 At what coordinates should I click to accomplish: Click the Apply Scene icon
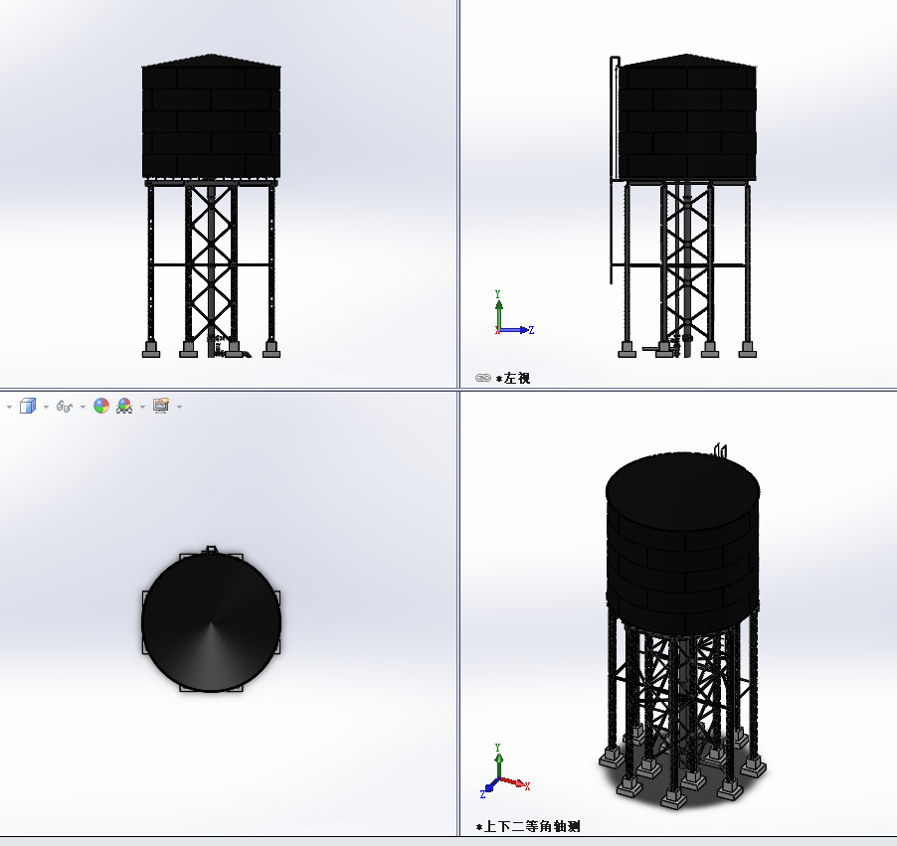[124, 407]
